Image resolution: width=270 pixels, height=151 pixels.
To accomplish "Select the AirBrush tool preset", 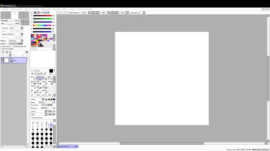I will pos(39,78).
